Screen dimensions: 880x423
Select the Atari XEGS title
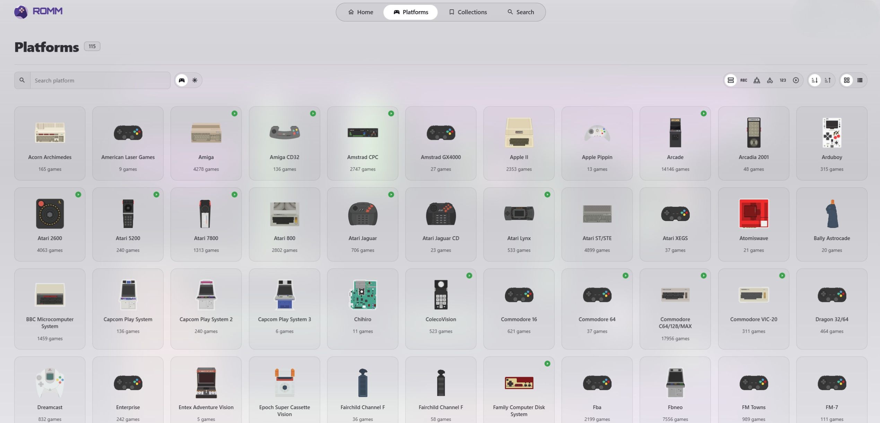tap(675, 238)
